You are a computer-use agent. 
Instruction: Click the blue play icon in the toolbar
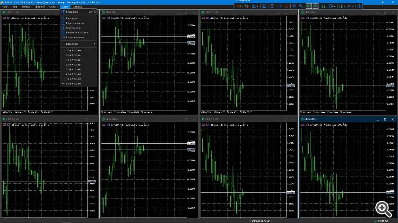(x=280, y=6)
